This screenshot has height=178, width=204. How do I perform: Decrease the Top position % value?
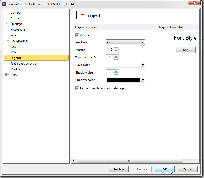116,58
